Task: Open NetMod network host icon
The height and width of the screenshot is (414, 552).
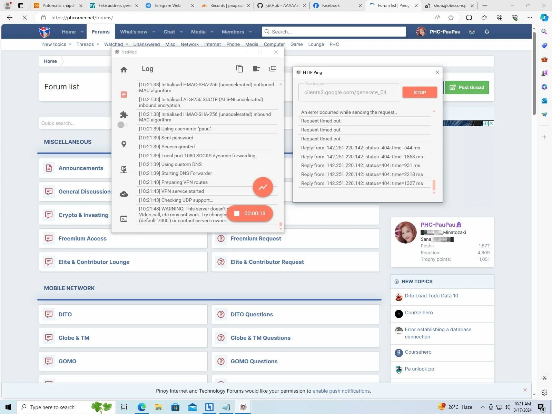Action: point(124,169)
